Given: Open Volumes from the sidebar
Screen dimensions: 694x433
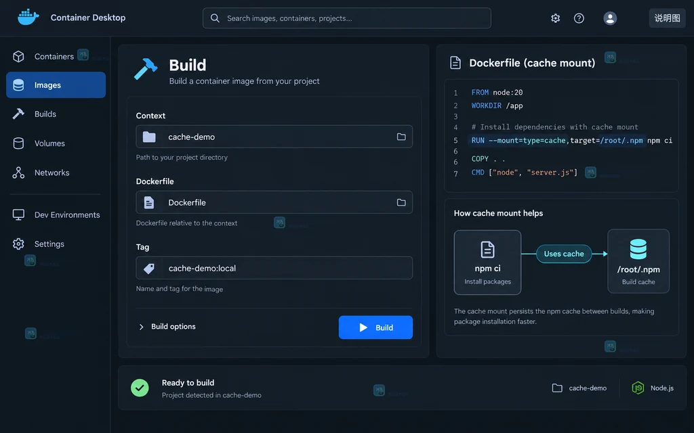Looking at the screenshot, I should click(x=56, y=143).
